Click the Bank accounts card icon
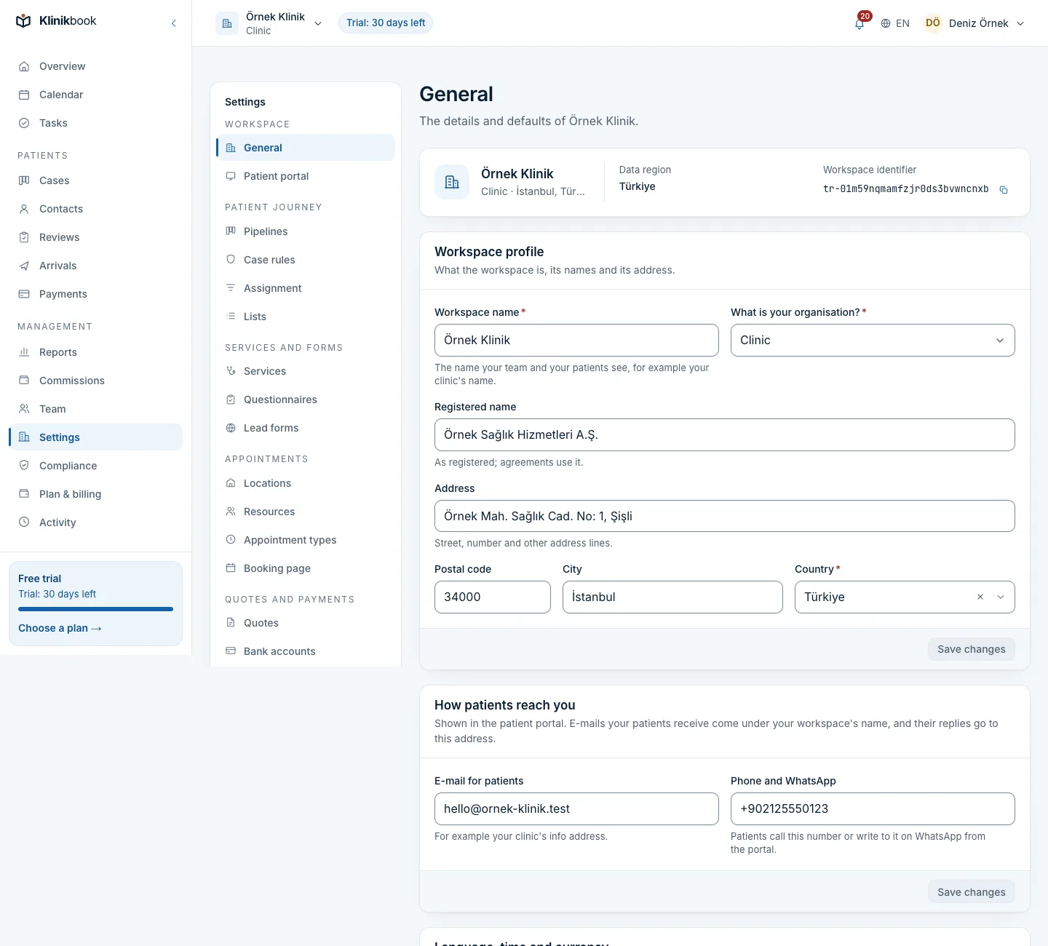The image size is (1048, 946). point(231,651)
